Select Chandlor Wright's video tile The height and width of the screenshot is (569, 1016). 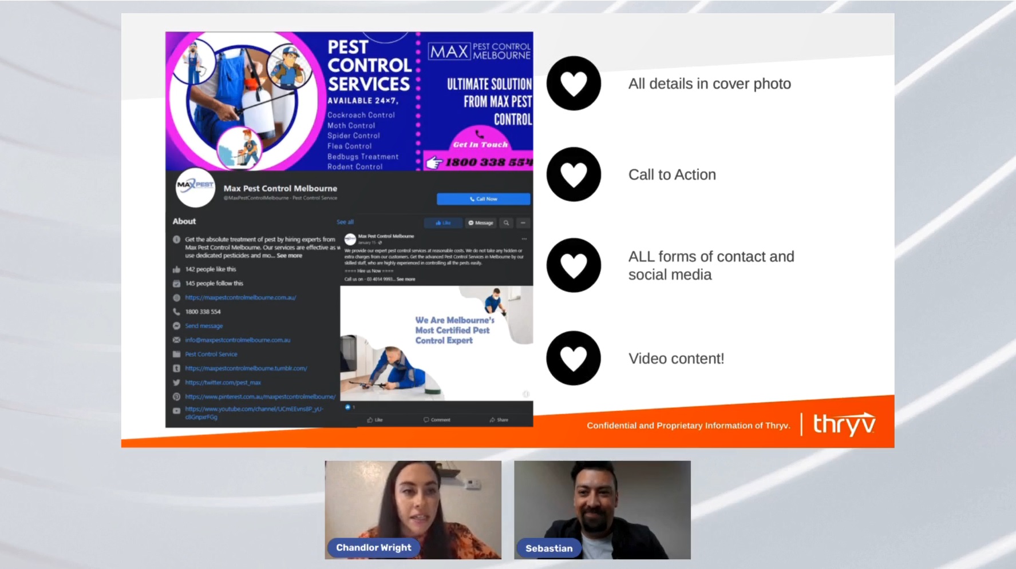click(x=413, y=510)
